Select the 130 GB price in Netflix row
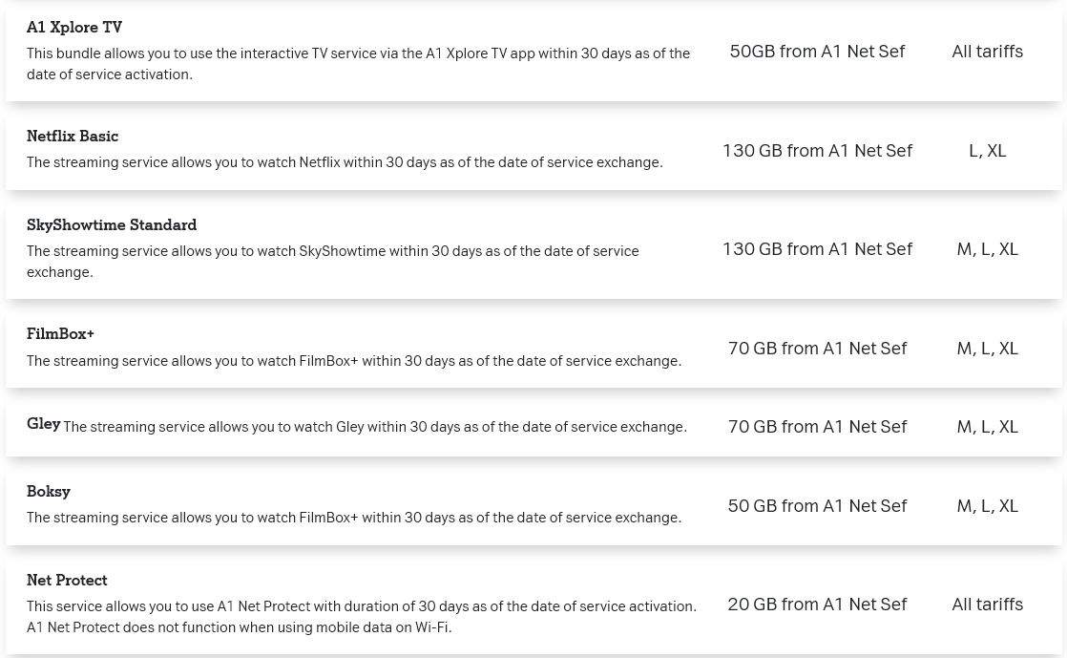This screenshot has width=1067, height=658. click(817, 151)
